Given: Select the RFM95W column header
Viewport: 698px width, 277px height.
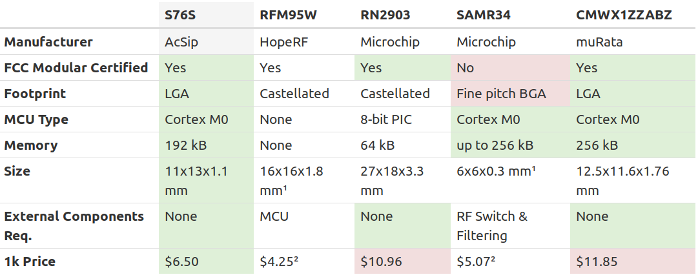Looking at the screenshot, I should click(x=304, y=15).
